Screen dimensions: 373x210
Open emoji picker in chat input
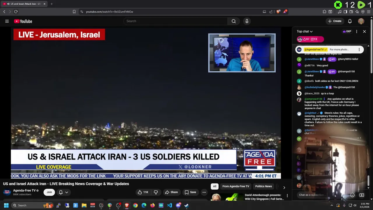click(352, 195)
